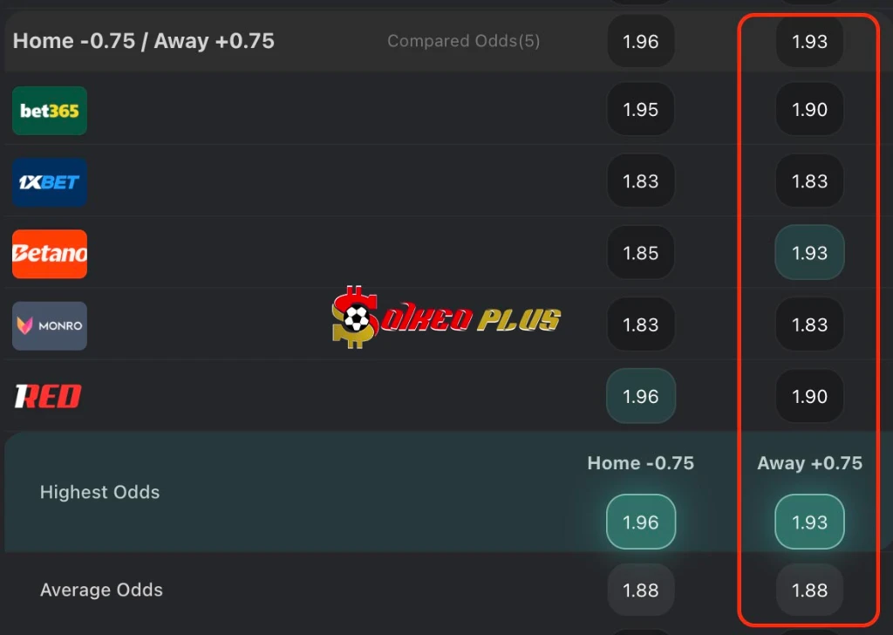
Task: Click Highest Odds home value 1.96
Action: point(641,522)
